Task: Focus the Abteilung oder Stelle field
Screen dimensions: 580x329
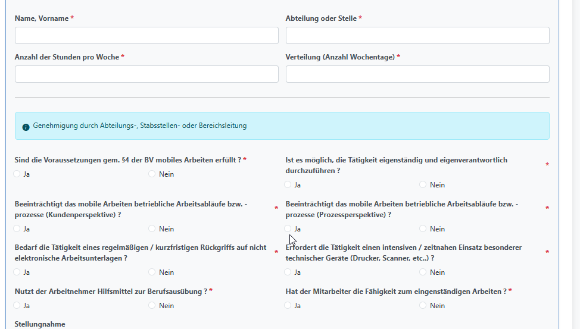Action: [417, 36]
